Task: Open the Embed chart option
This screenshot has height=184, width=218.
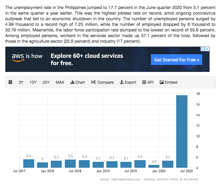Action: click(168, 82)
